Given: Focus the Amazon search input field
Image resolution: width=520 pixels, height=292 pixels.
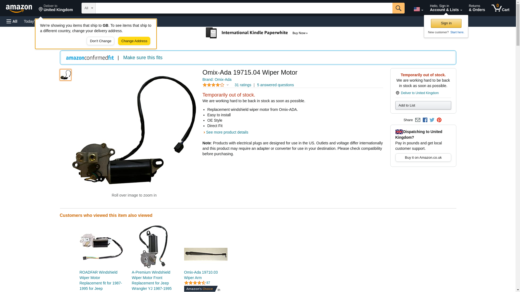Looking at the screenshot, I should pos(244,8).
